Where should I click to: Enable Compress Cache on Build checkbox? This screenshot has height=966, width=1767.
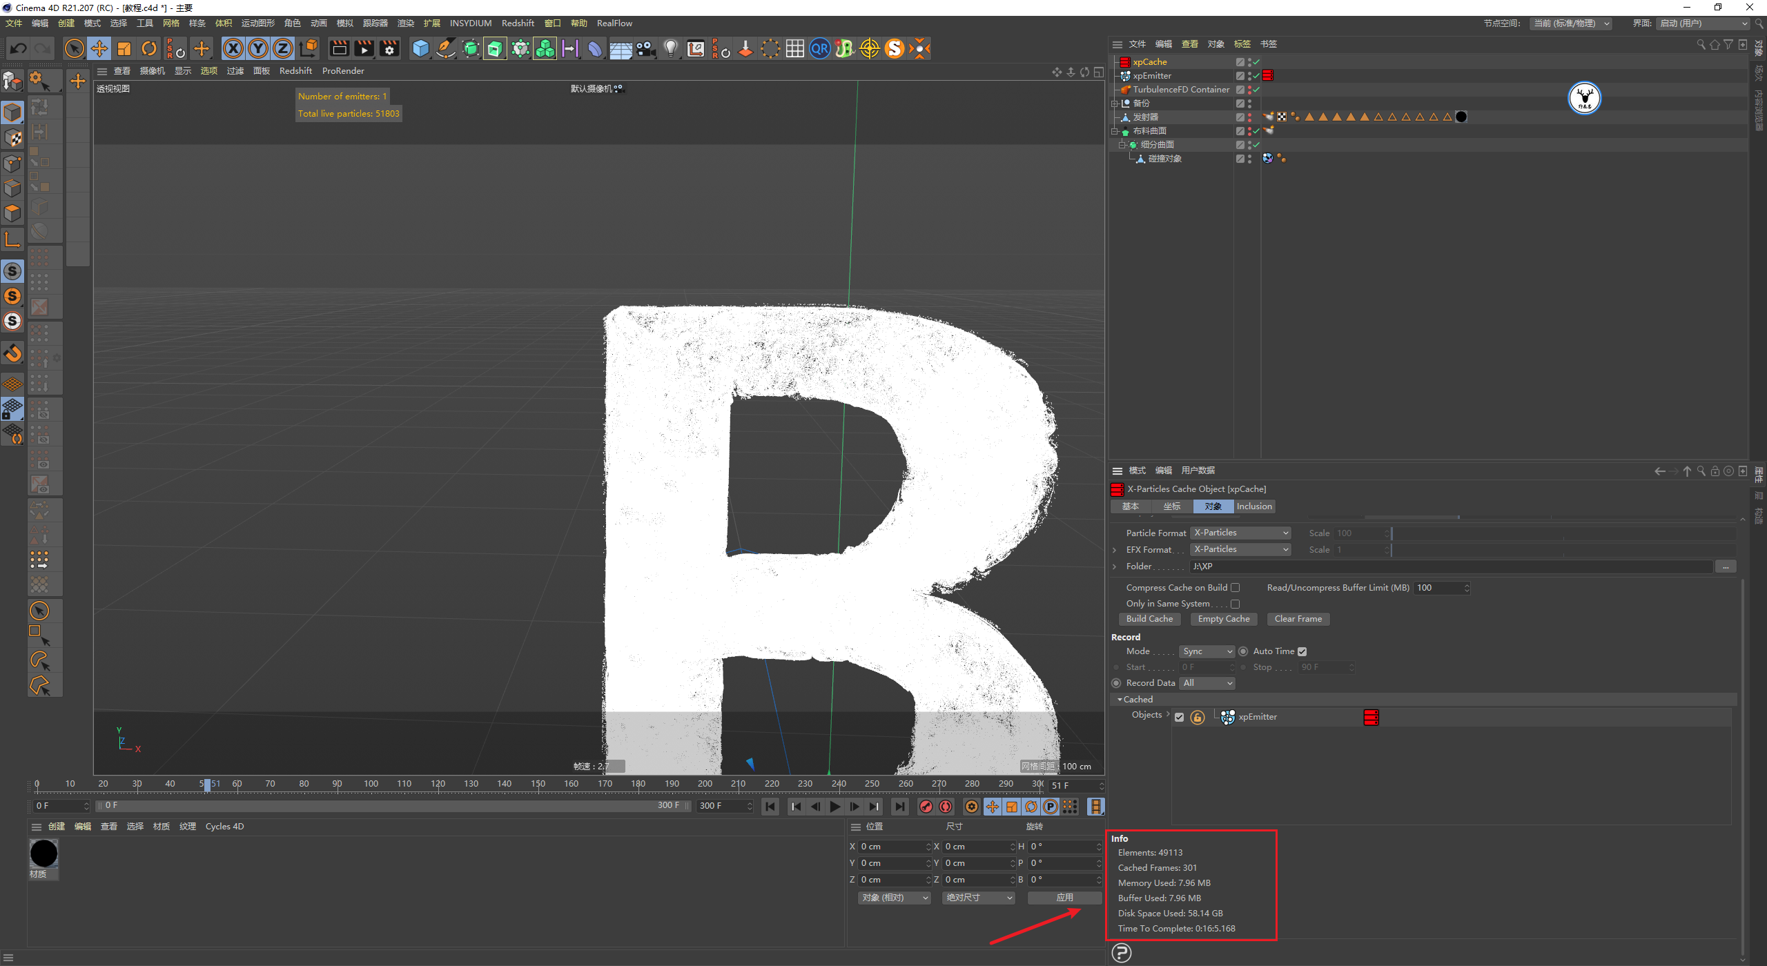point(1236,588)
